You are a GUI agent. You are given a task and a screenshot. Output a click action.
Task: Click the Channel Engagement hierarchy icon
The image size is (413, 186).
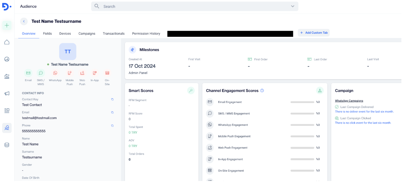320,91
